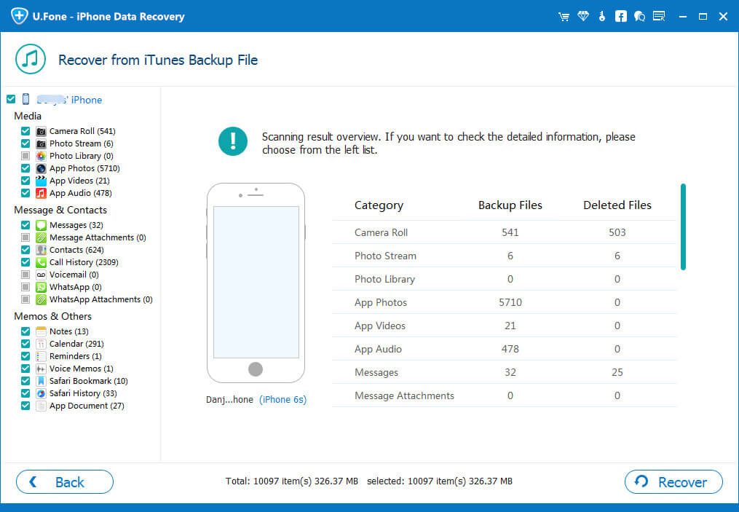Click the WhatsApp Attachments paperclip icon
This screenshot has width=739, height=512.
tap(41, 299)
